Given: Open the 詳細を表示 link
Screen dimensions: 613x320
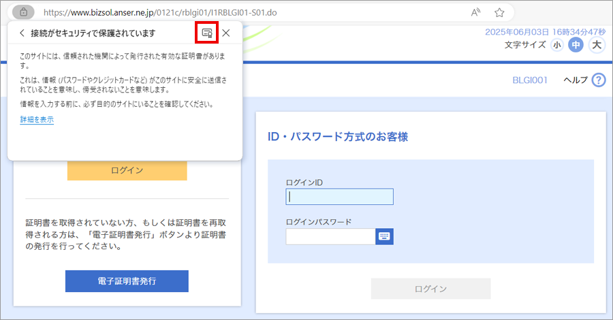Looking at the screenshot, I should click(37, 120).
